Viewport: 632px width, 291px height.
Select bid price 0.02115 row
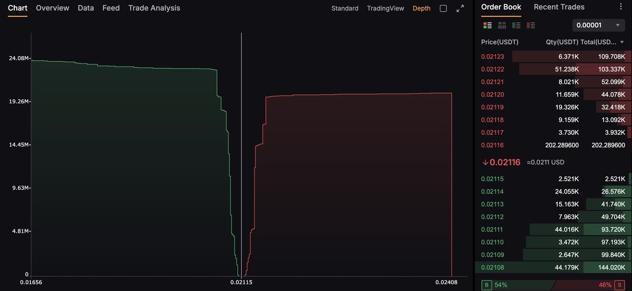coord(554,179)
